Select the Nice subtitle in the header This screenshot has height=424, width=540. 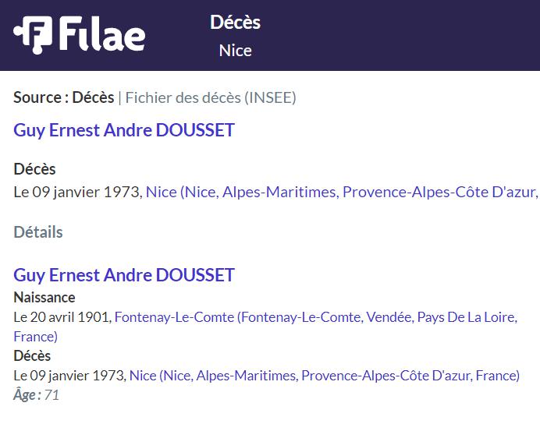click(235, 51)
